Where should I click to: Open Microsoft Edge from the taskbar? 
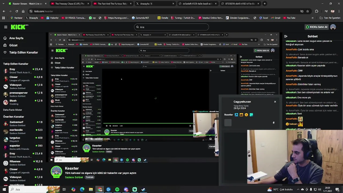click(x=82, y=190)
